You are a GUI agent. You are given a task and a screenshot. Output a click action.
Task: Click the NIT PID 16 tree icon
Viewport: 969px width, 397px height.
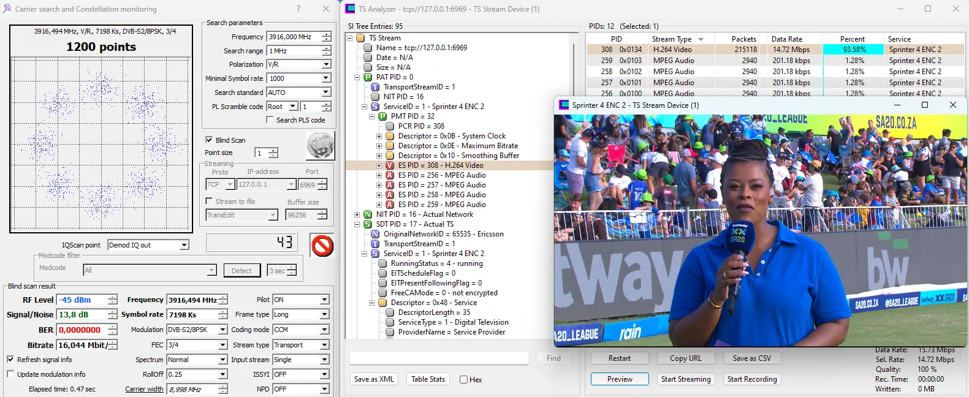click(x=368, y=214)
